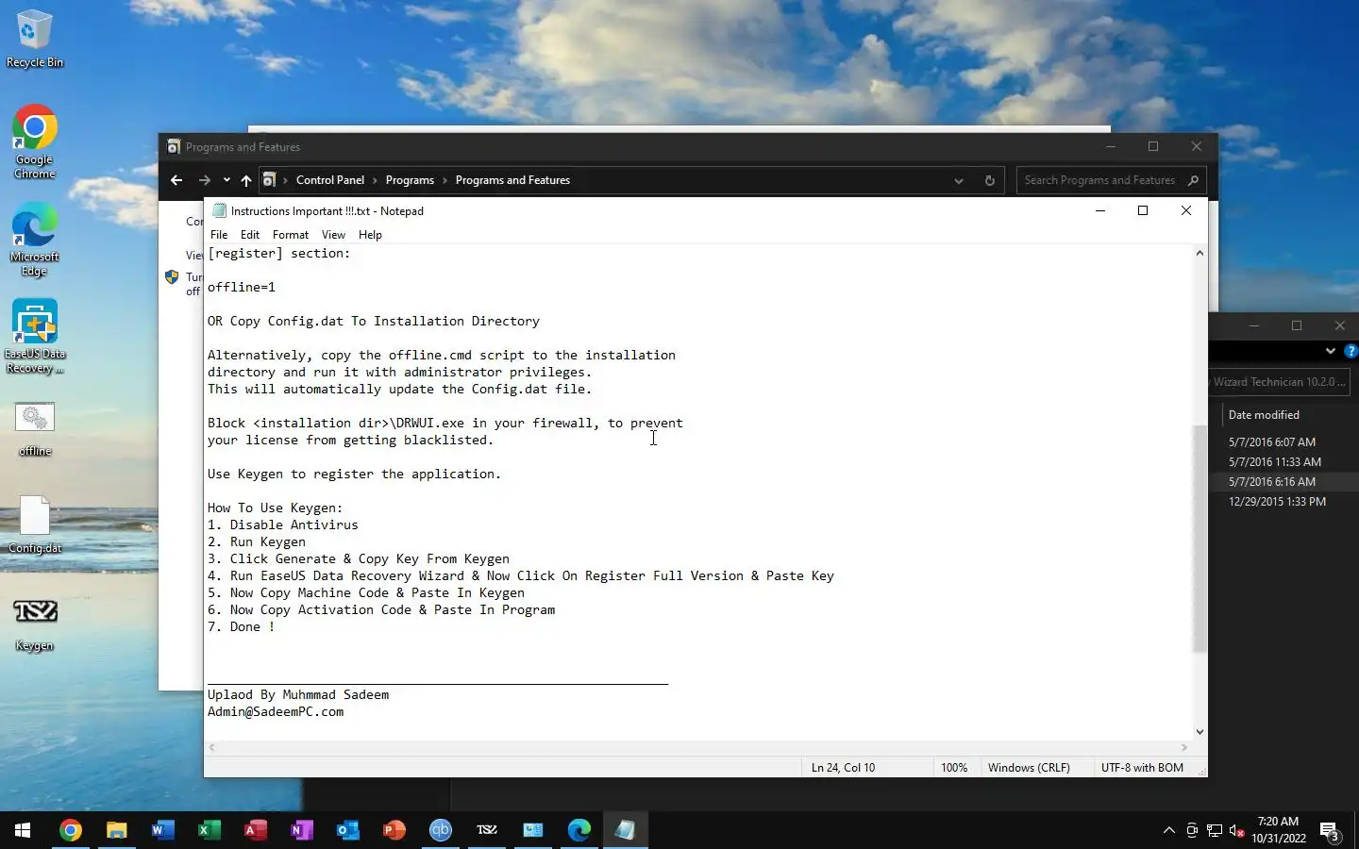
Task: Click the Date modified column header
Action: [1264, 415]
